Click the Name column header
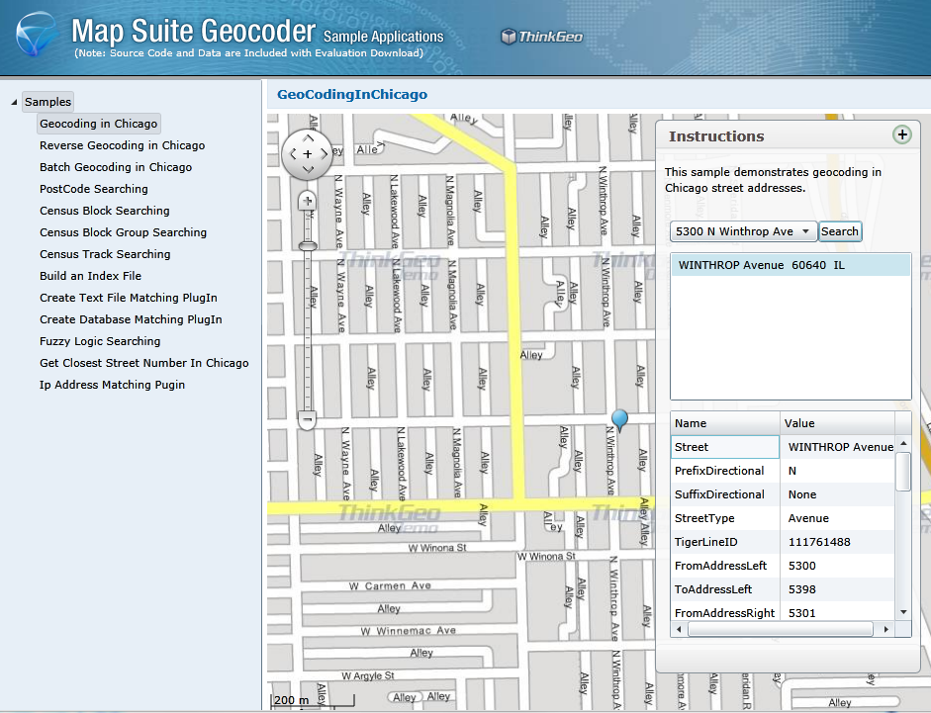931x713 pixels. (725, 423)
